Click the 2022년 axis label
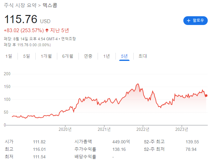 click(143, 129)
